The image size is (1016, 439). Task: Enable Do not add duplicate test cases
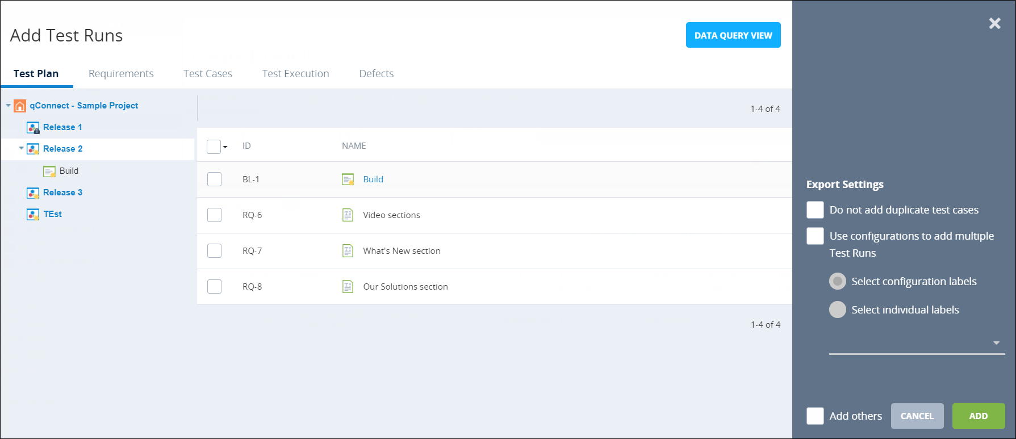[815, 210]
